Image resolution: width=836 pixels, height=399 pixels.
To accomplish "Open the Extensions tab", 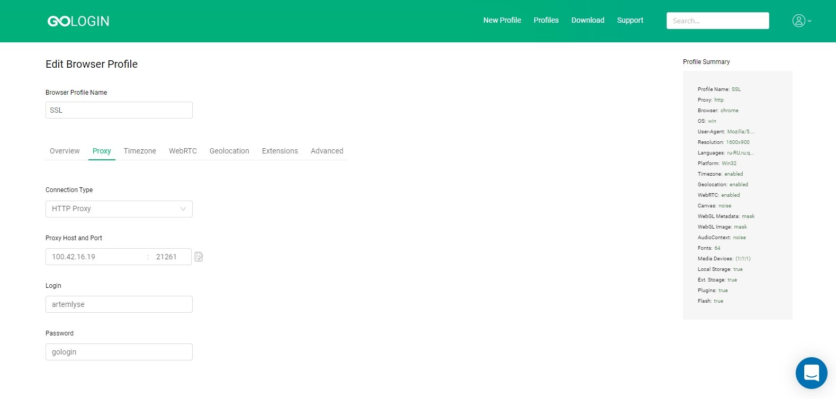I will point(280,151).
